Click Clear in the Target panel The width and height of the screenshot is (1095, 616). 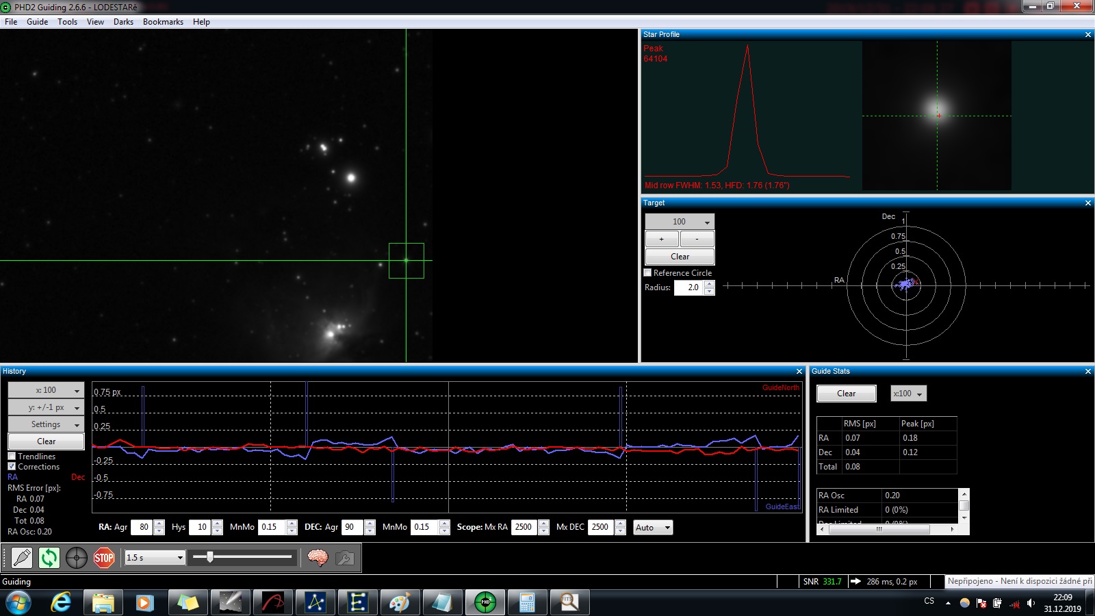coord(680,257)
